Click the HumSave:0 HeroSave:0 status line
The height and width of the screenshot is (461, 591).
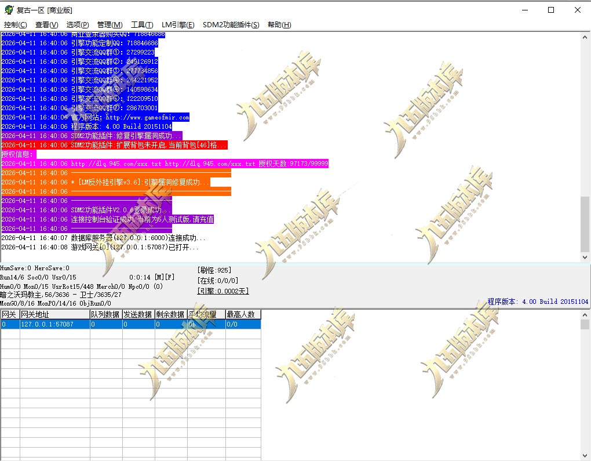click(35, 268)
